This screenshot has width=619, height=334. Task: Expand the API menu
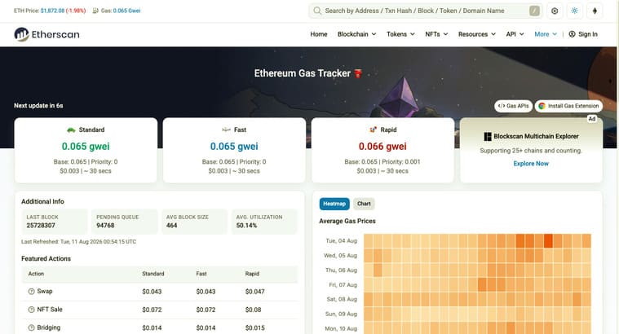(515, 34)
